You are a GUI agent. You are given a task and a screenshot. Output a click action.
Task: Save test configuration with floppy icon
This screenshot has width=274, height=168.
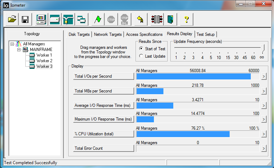[25, 19]
